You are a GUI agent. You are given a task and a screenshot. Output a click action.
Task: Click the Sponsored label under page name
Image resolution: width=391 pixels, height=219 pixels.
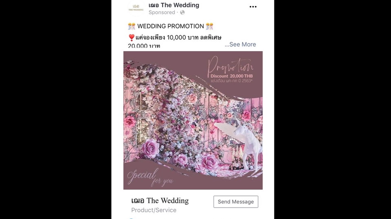click(x=162, y=13)
